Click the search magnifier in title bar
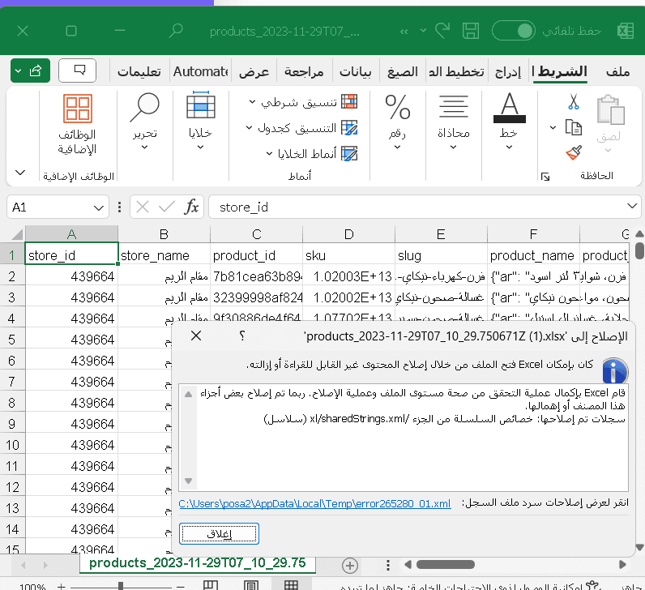The height and width of the screenshot is (590, 645). [x=175, y=32]
